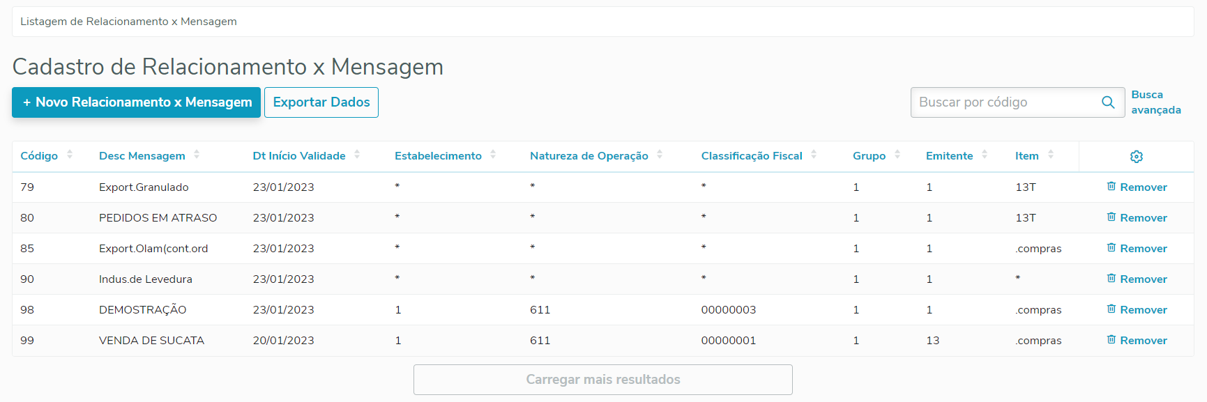Sort by Desc Mensagem column arrows
The width and height of the screenshot is (1207, 402).
[x=197, y=155]
